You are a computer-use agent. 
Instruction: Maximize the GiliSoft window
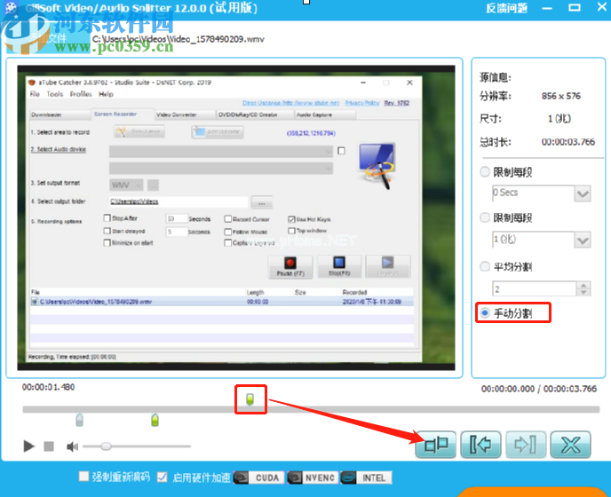(x=575, y=7)
